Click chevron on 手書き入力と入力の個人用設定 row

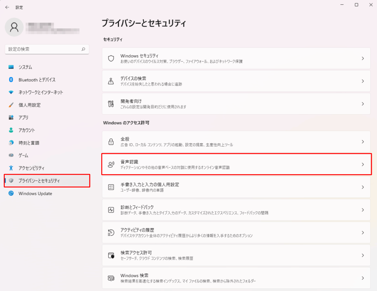363,187
